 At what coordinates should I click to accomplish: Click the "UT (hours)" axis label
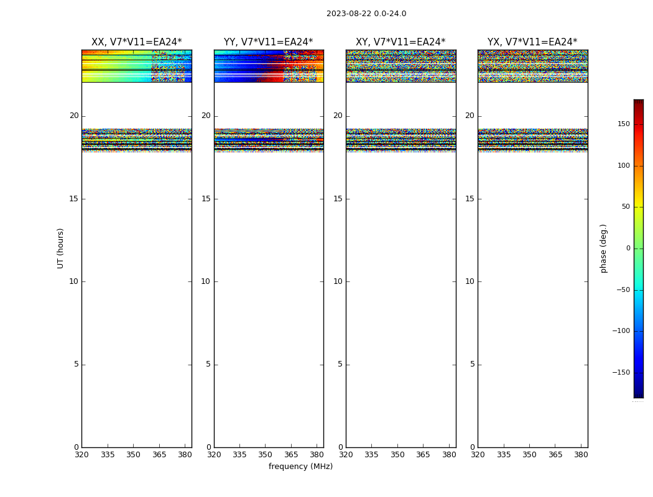[60, 248]
